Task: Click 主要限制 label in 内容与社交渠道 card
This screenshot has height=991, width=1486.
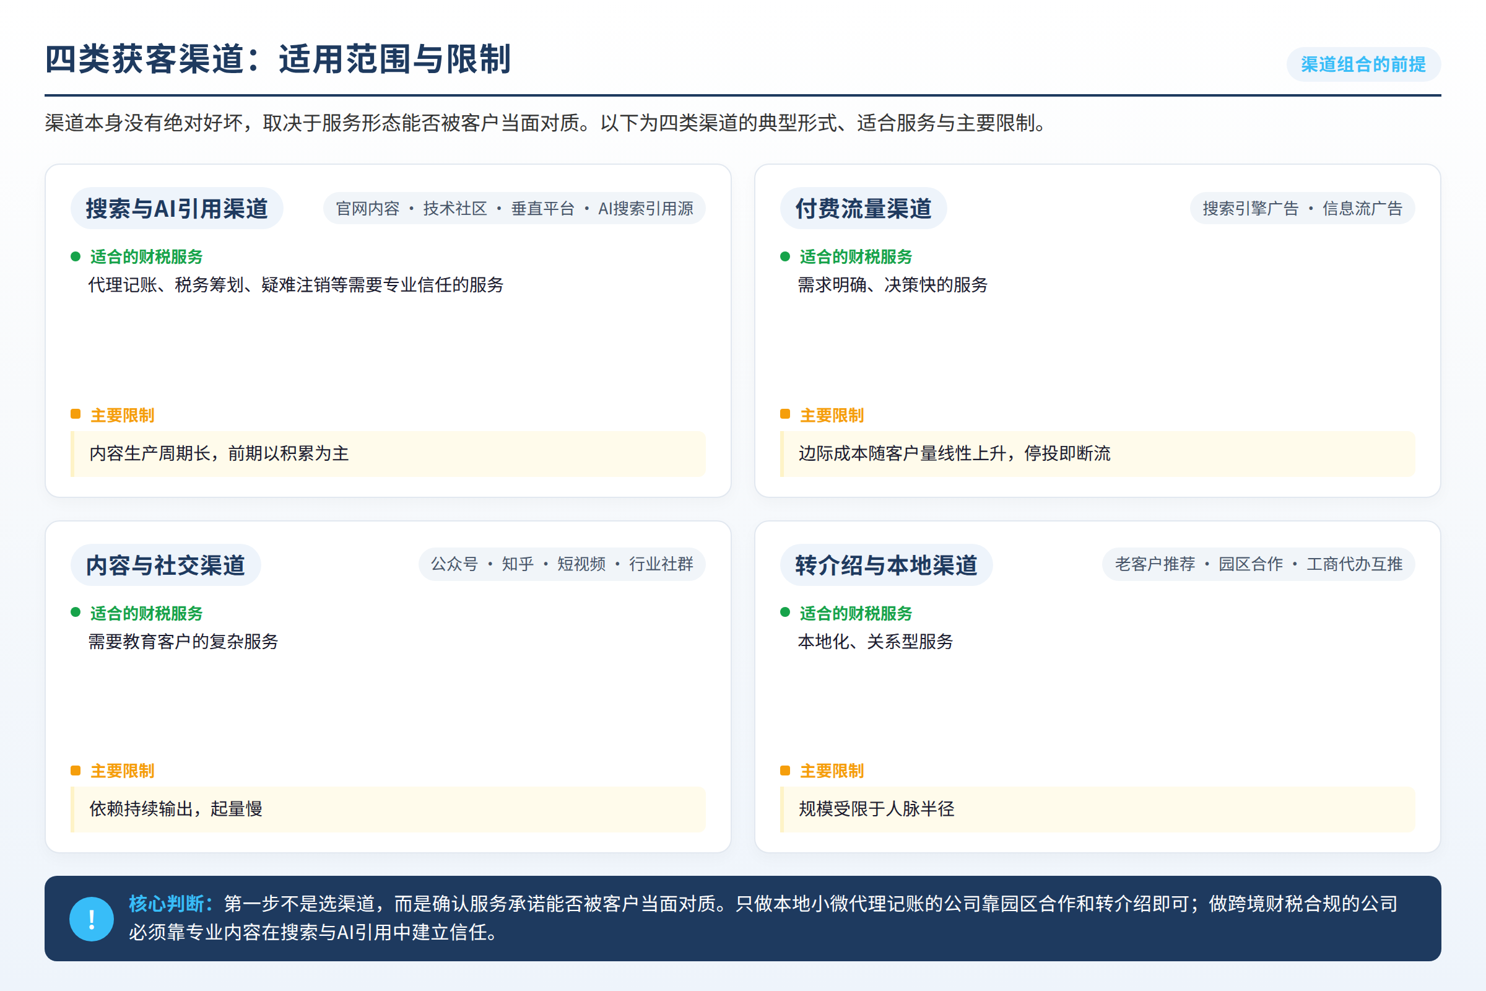Action: [x=123, y=771]
